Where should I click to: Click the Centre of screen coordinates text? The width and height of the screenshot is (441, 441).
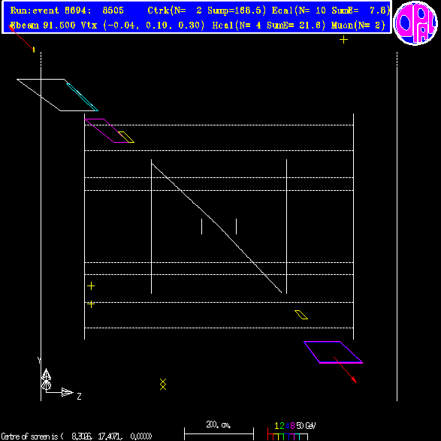click(77, 436)
